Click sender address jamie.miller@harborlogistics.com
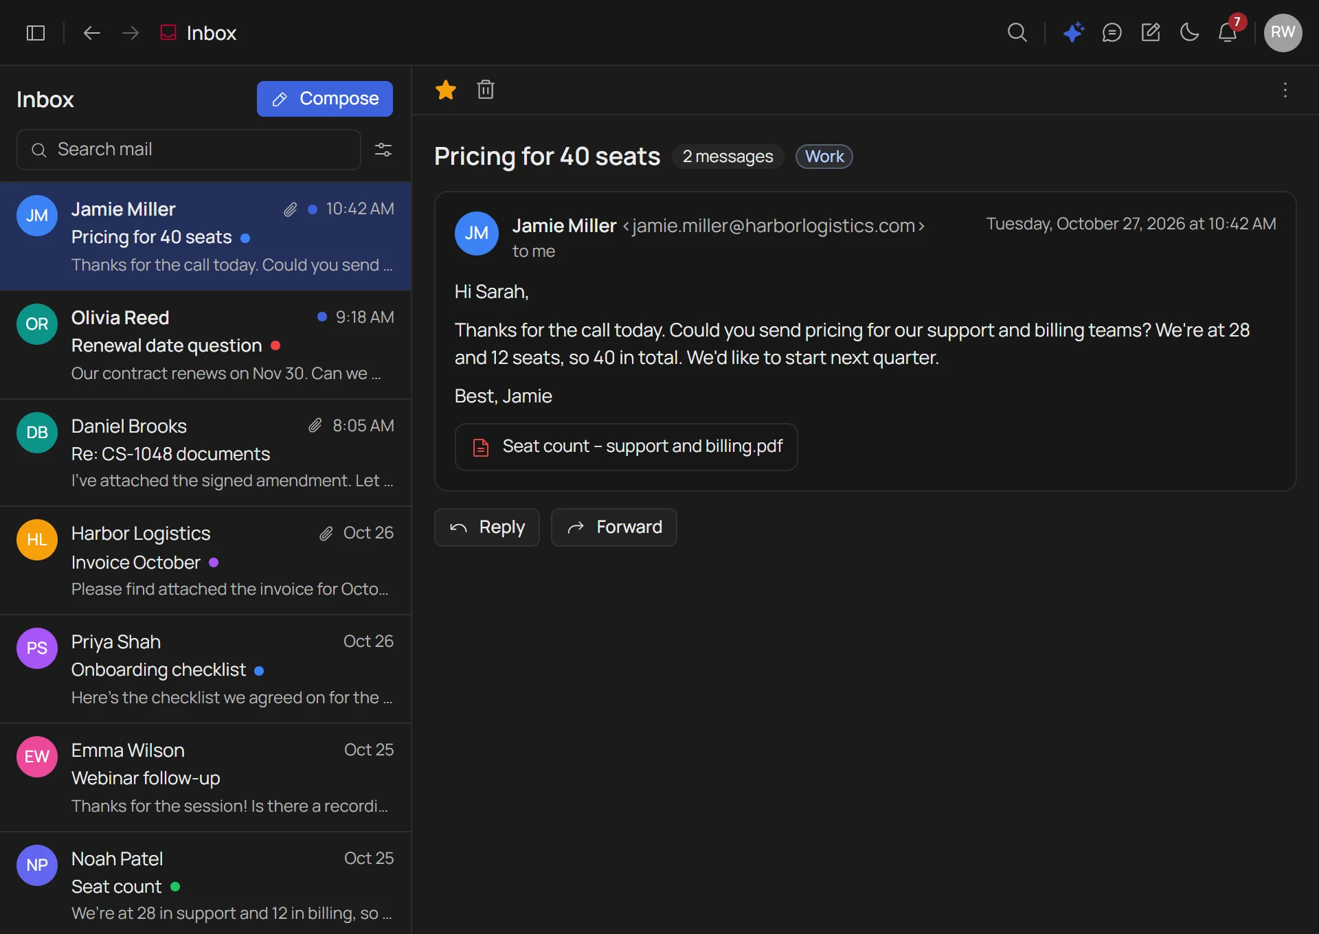The height and width of the screenshot is (934, 1319). point(774,226)
